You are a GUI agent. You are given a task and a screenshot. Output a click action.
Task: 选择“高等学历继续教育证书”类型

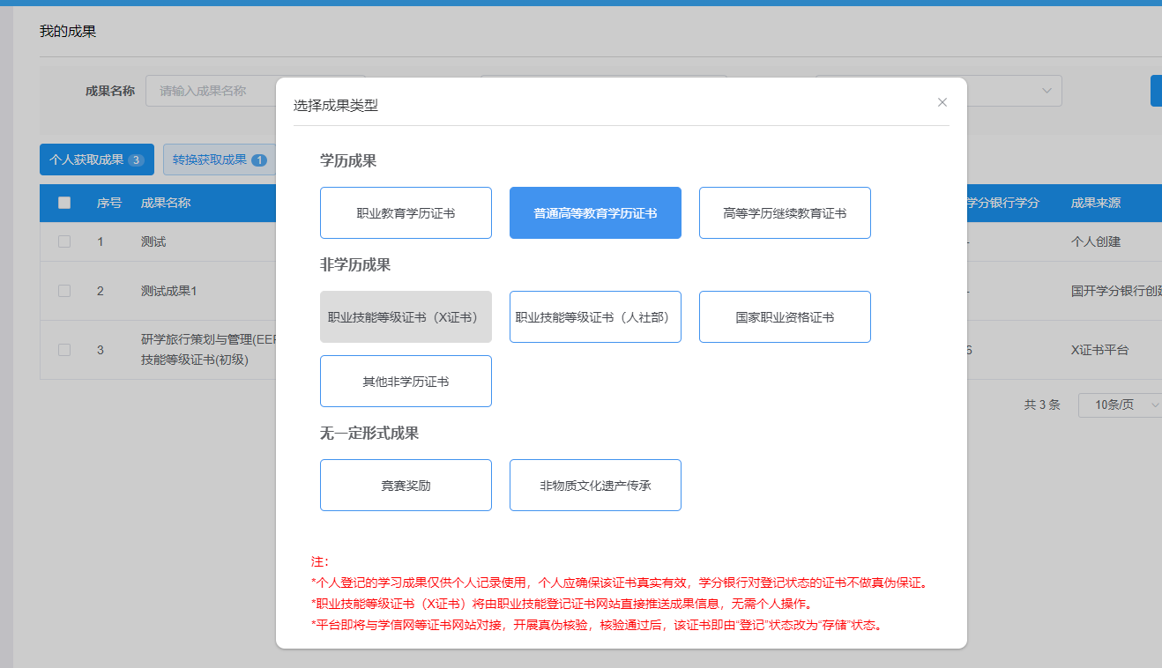coord(785,212)
